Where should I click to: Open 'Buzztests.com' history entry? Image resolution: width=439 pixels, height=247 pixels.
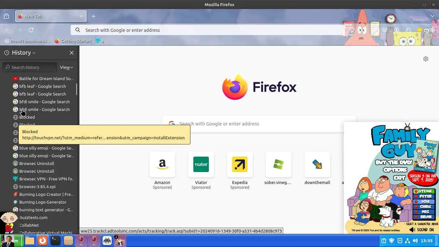[34, 217]
